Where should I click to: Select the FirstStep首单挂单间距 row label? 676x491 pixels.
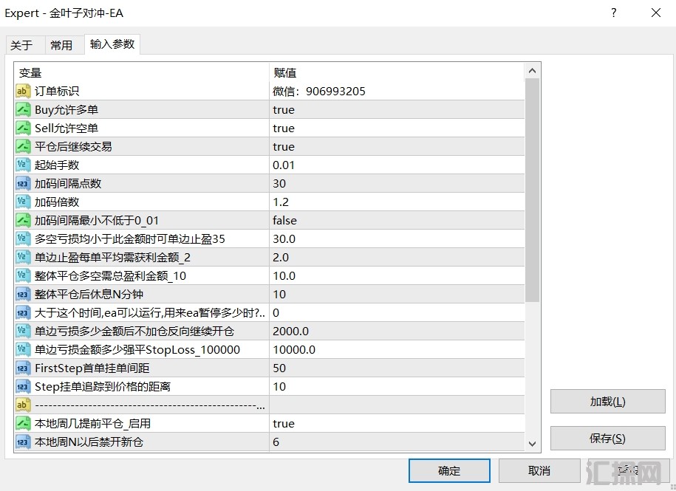point(92,368)
